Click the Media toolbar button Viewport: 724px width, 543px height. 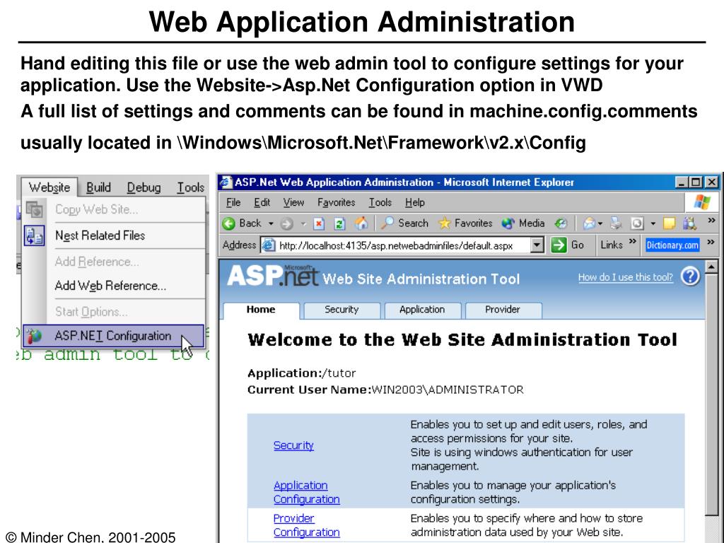point(522,223)
